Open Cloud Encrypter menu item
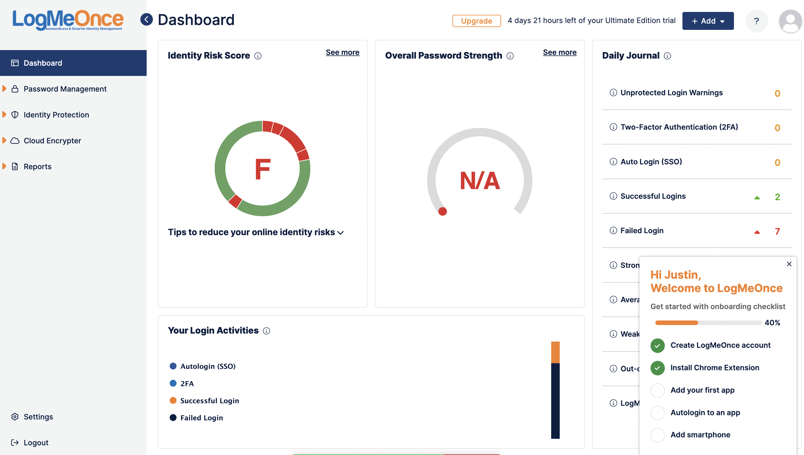This screenshot has width=804, height=455. [x=73, y=141]
